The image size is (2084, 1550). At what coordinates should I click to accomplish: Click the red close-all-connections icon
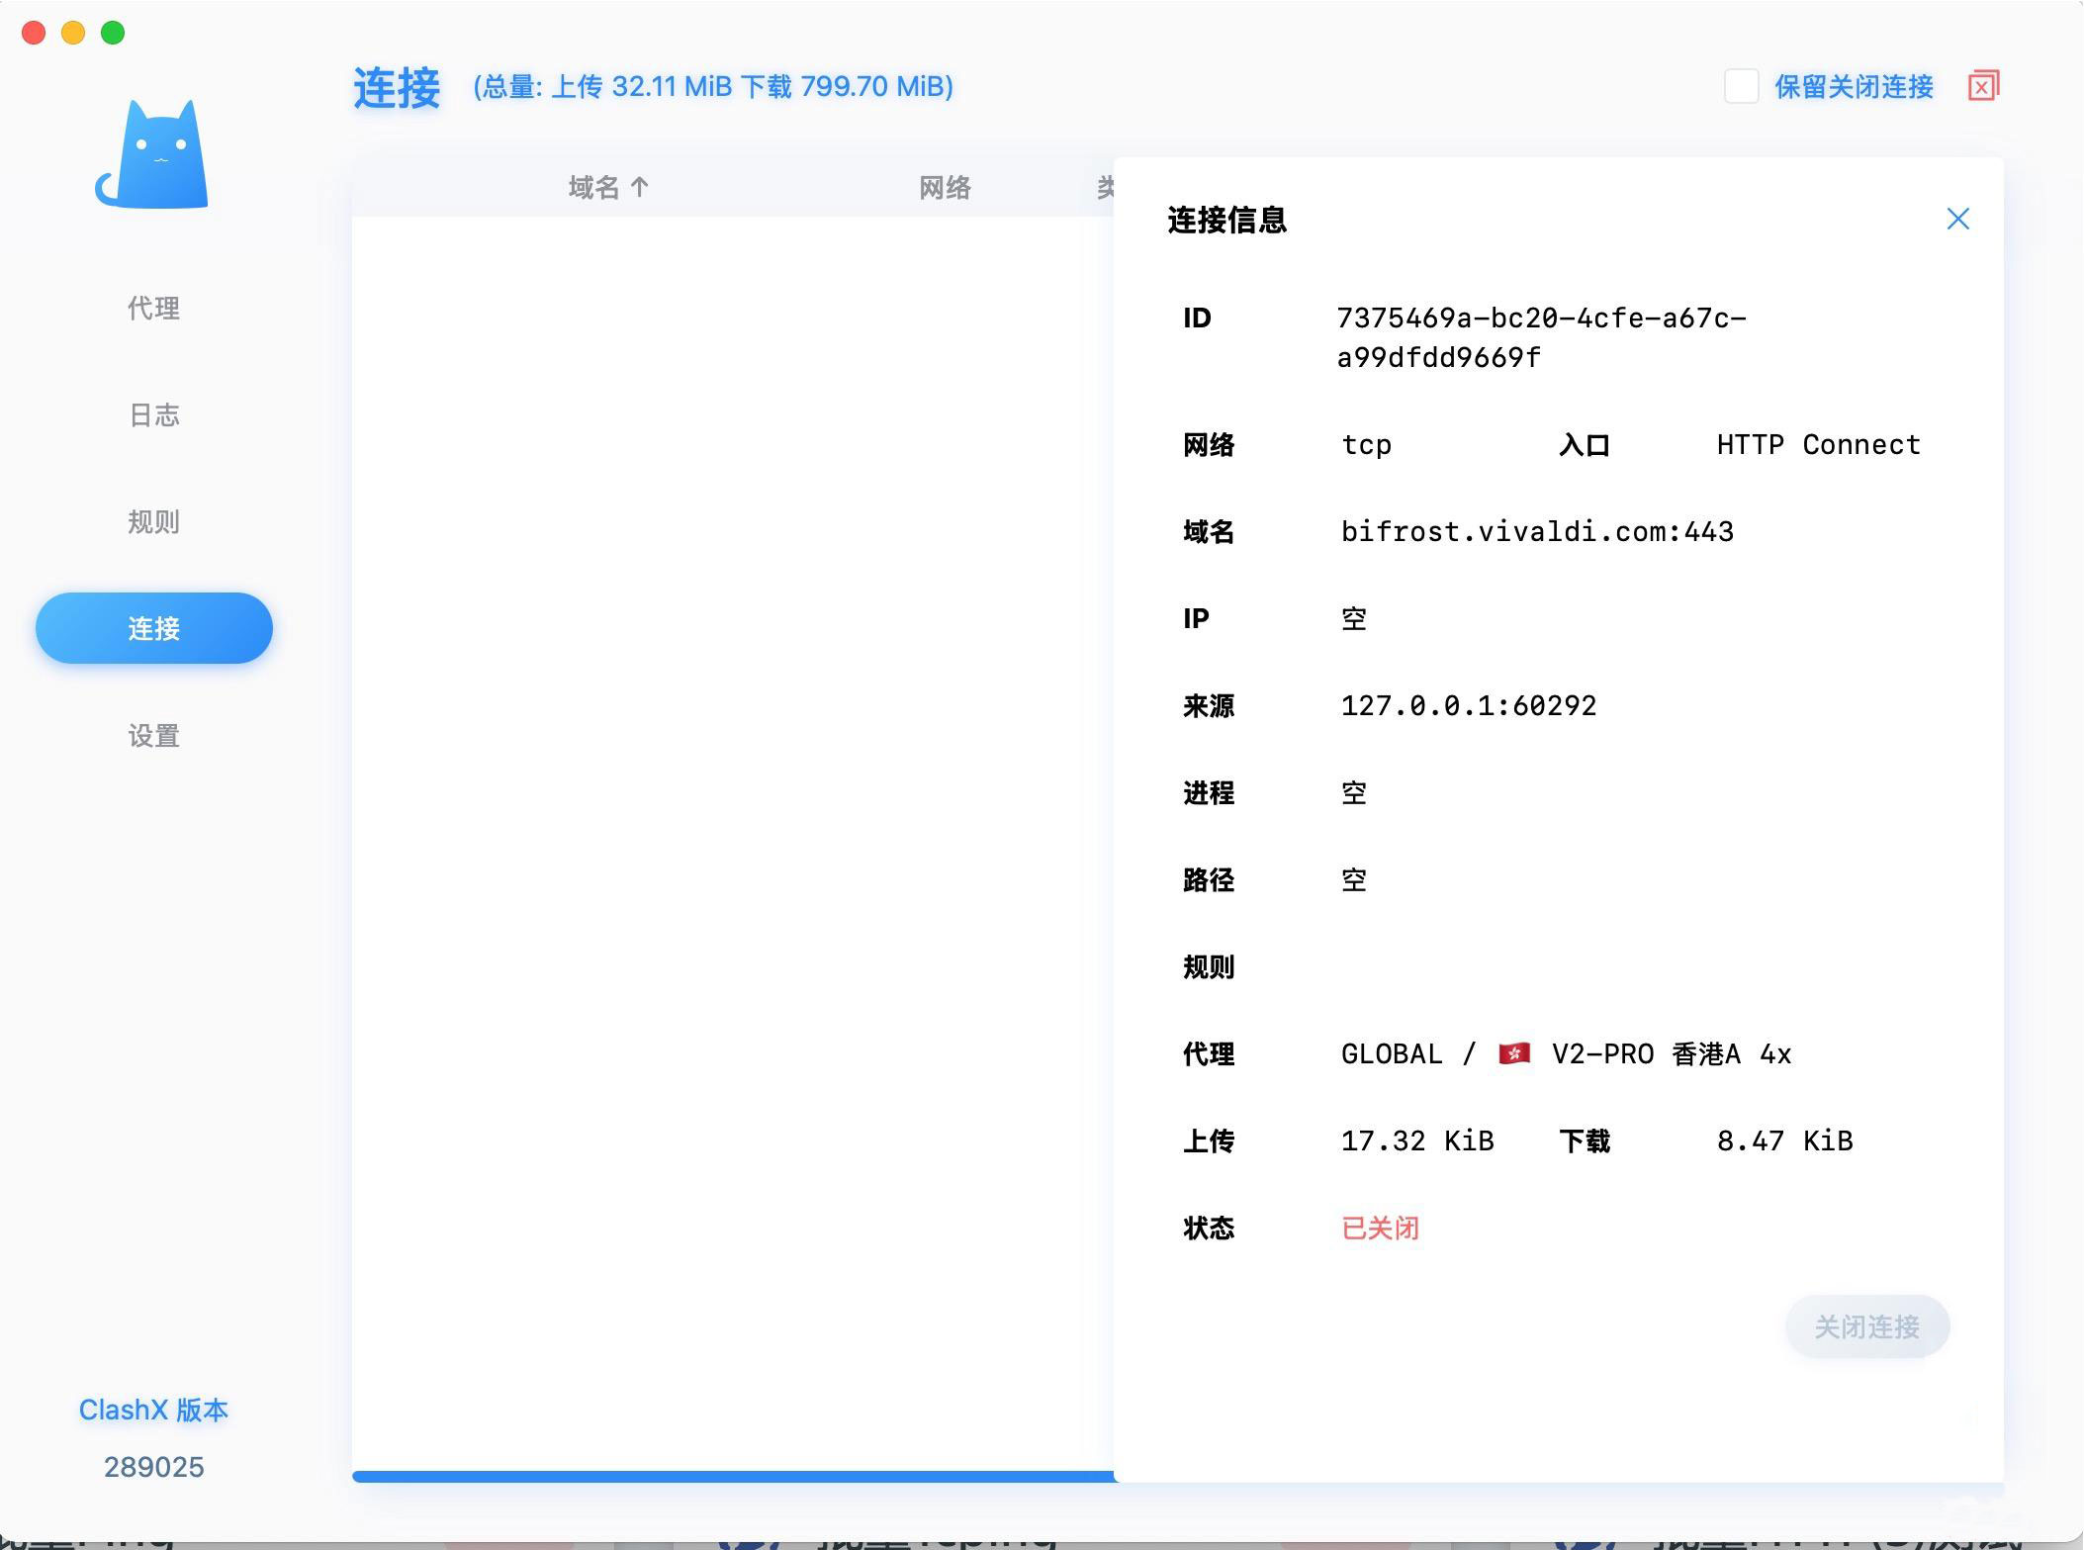coord(1982,86)
